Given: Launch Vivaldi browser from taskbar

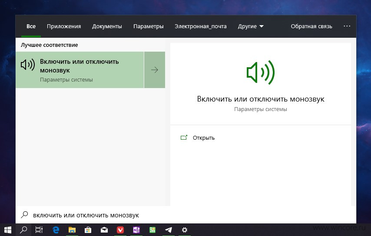Looking at the screenshot, I should point(120,230).
